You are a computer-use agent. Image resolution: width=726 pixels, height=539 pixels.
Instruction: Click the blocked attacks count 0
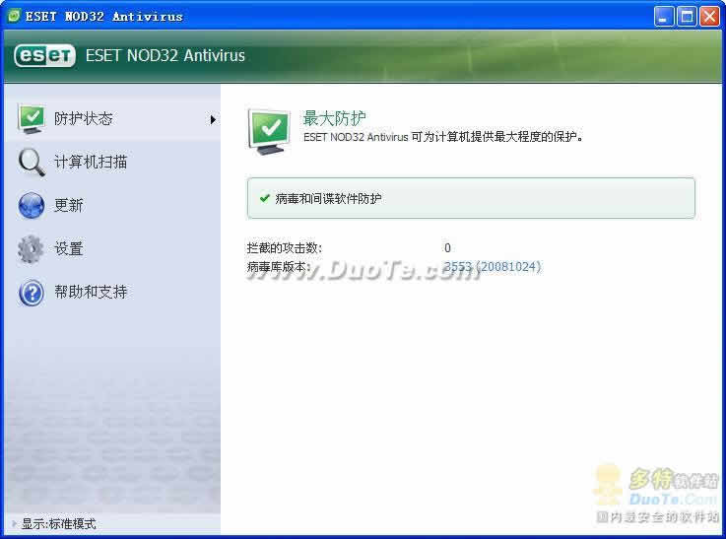pos(447,248)
